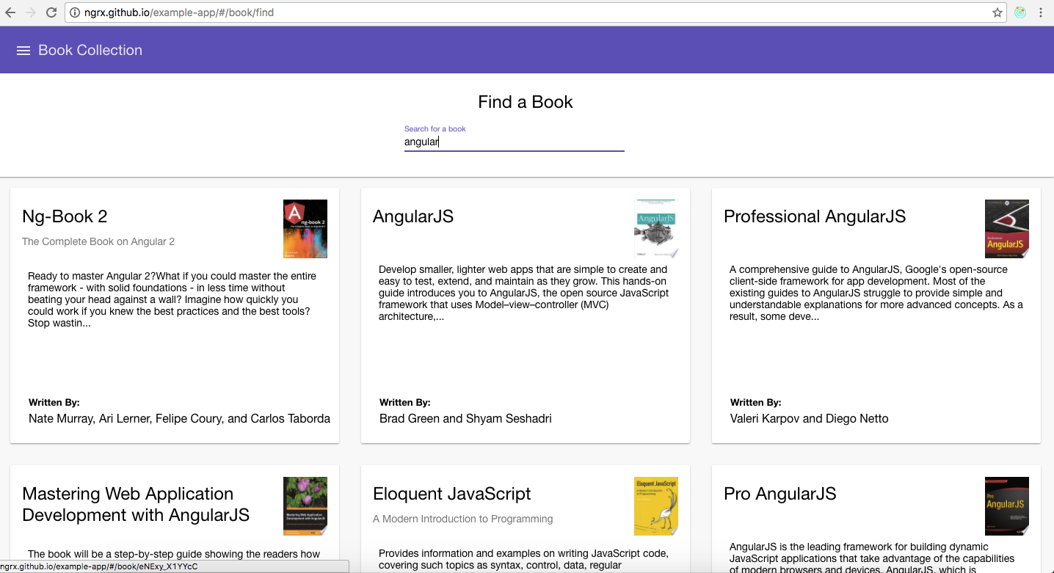
Task: Click authors Nate Murray, Ari Lerner line
Action: tap(179, 419)
